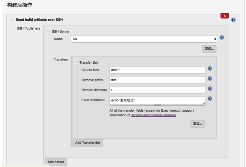This screenshot has height=167, width=246.
Task: Open help for Send build artifacts section
Action: click(x=233, y=20)
